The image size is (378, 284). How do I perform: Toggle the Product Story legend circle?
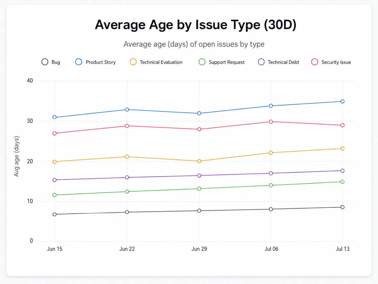(x=79, y=62)
